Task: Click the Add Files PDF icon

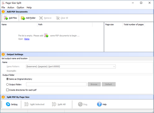Action: tap(6, 18)
